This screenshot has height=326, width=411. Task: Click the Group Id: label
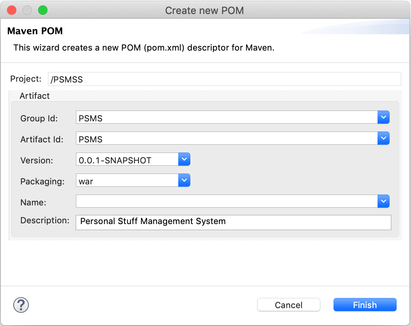pyautogui.click(x=39, y=118)
